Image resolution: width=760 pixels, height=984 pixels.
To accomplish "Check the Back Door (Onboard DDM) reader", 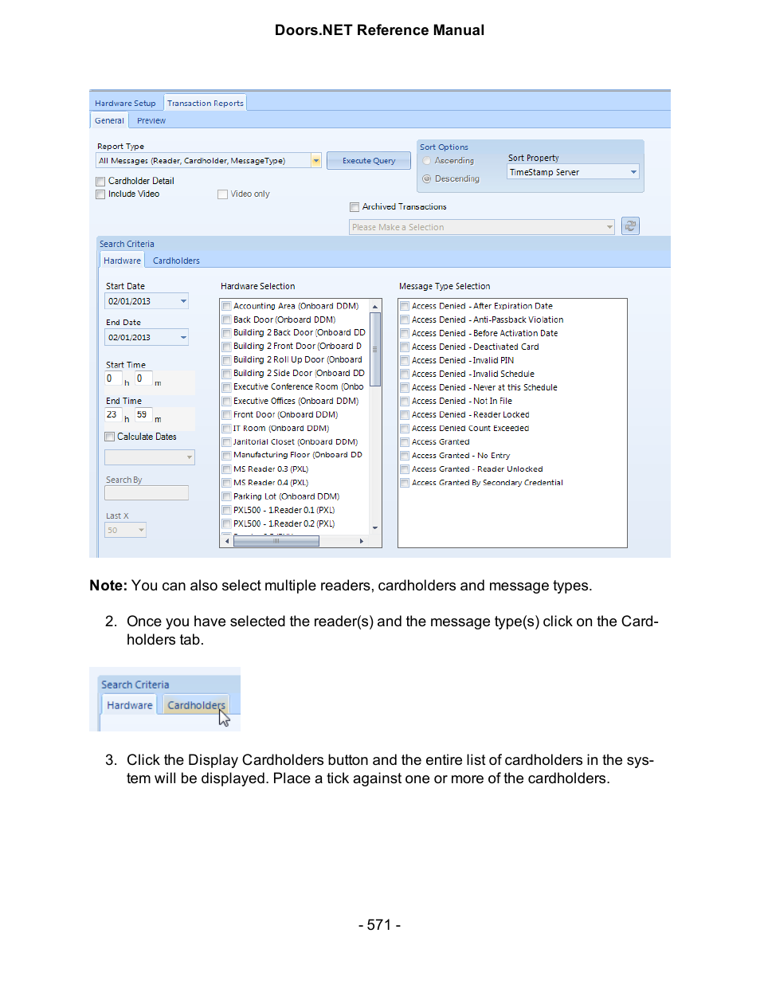I will pos(227,320).
